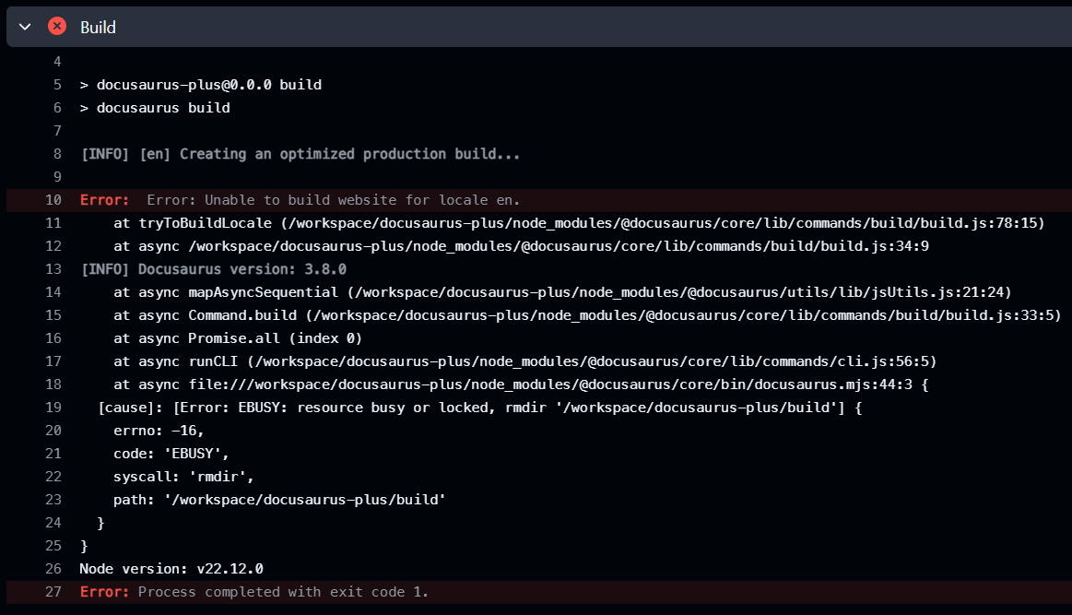
Task: Select line number 25
Action: 53,546
